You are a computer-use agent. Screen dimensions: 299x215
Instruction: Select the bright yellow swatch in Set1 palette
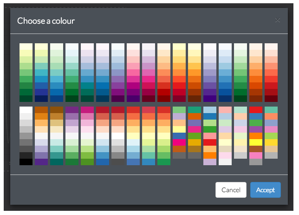[x=256, y=142]
